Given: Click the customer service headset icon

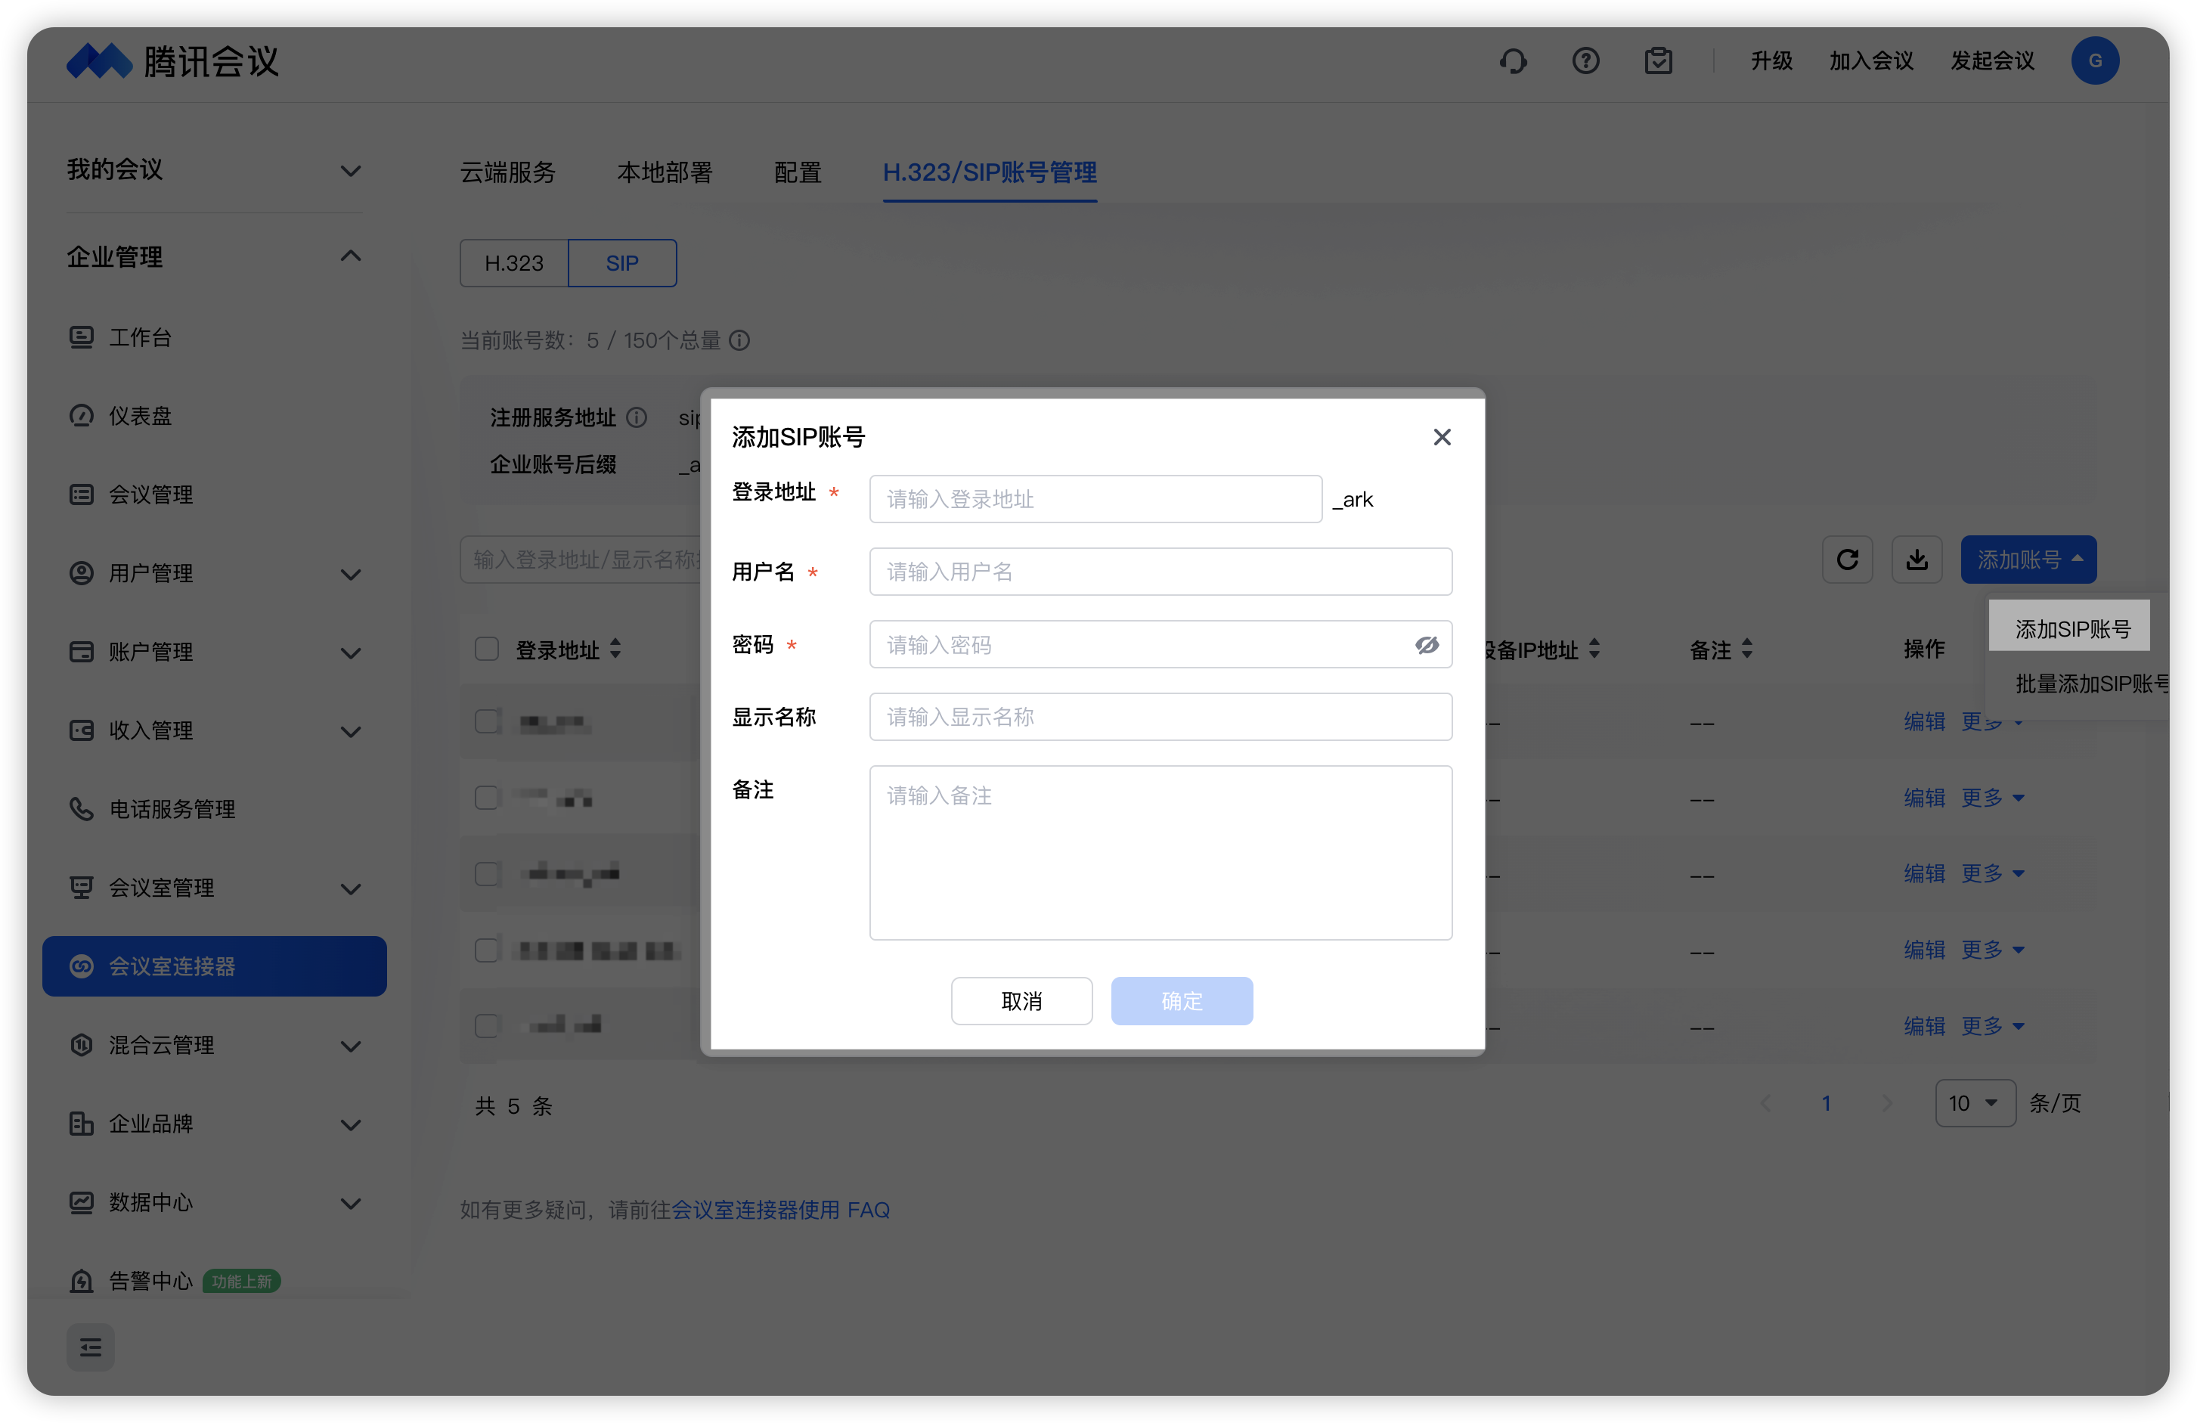Looking at the screenshot, I should coord(1513,61).
